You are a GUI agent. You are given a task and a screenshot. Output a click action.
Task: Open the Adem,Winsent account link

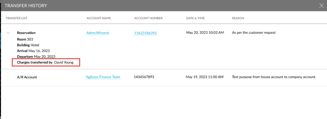coord(98,33)
